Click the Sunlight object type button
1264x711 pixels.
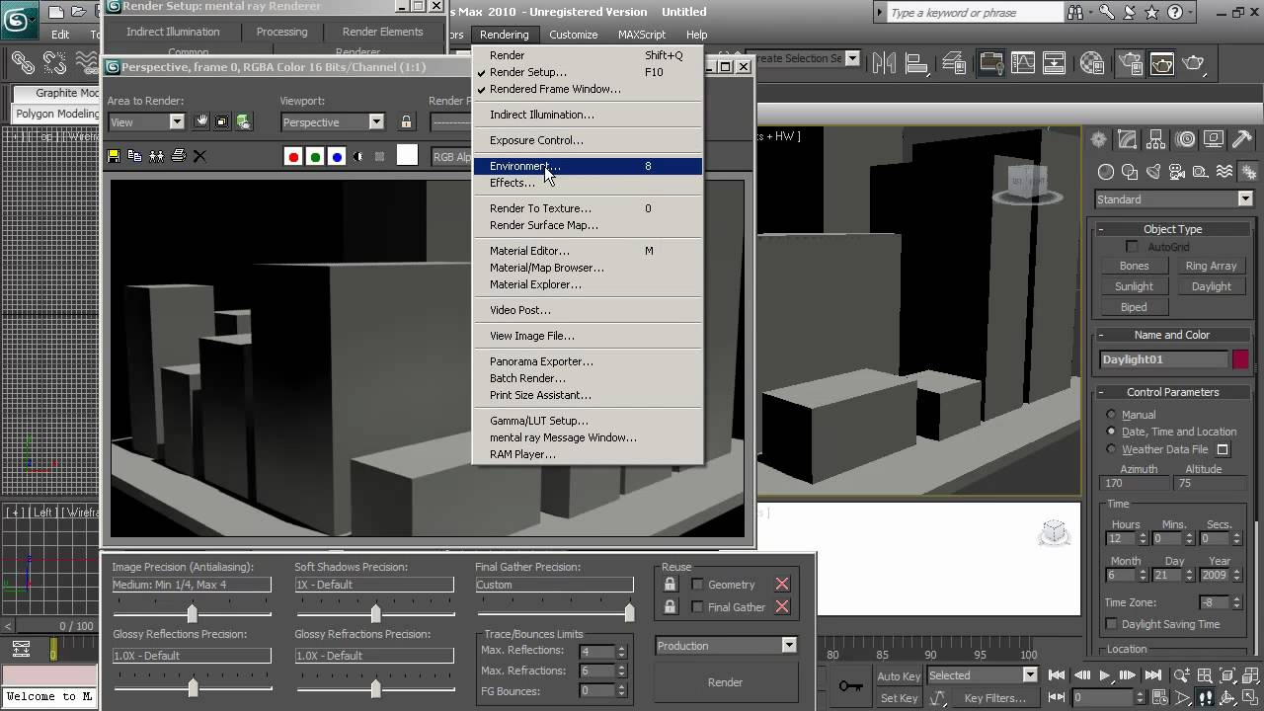click(x=1134, y=286)
